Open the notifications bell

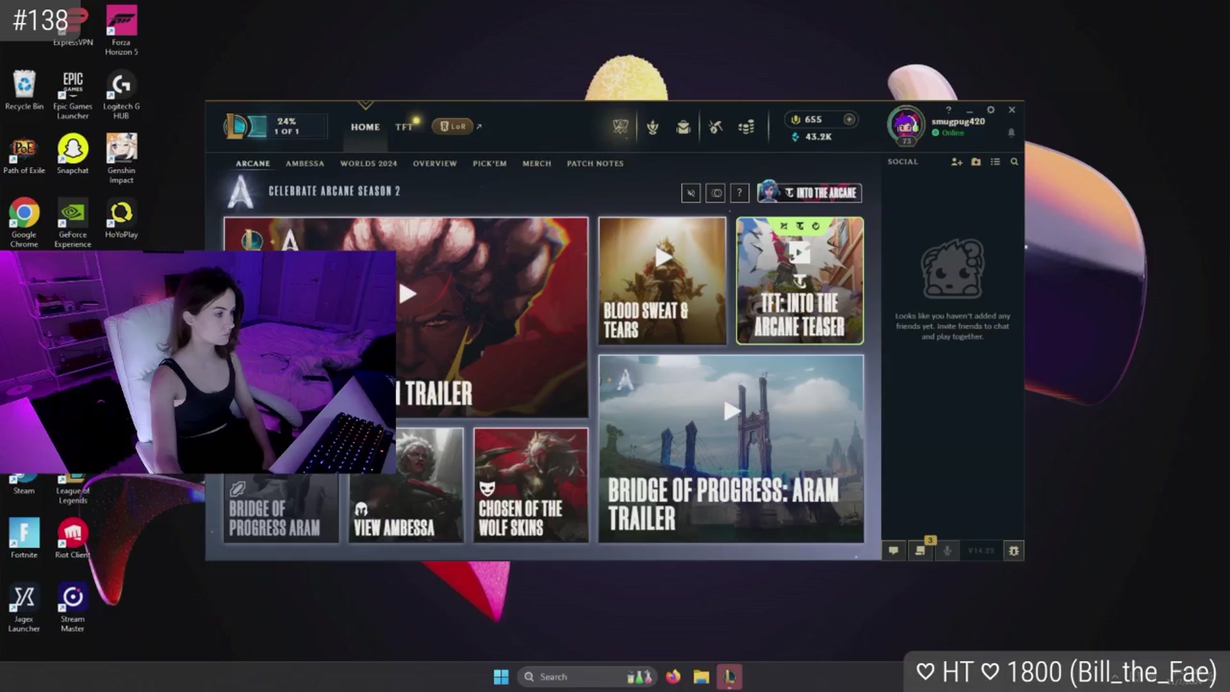click(1011, 133)
